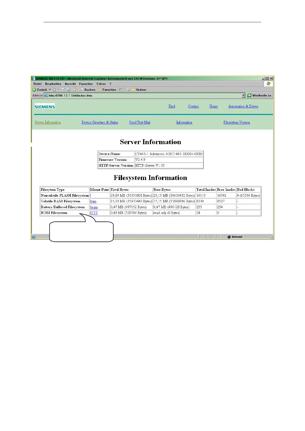The height and width of the screenshot is (431, 305).
Task: Click the Windows flag logo throbber
Action: pos(269,84)
